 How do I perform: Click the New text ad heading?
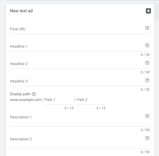coord(21,11)
